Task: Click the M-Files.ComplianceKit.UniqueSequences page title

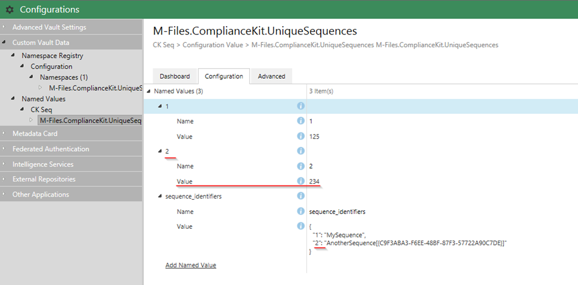Action: pos(255,31)
